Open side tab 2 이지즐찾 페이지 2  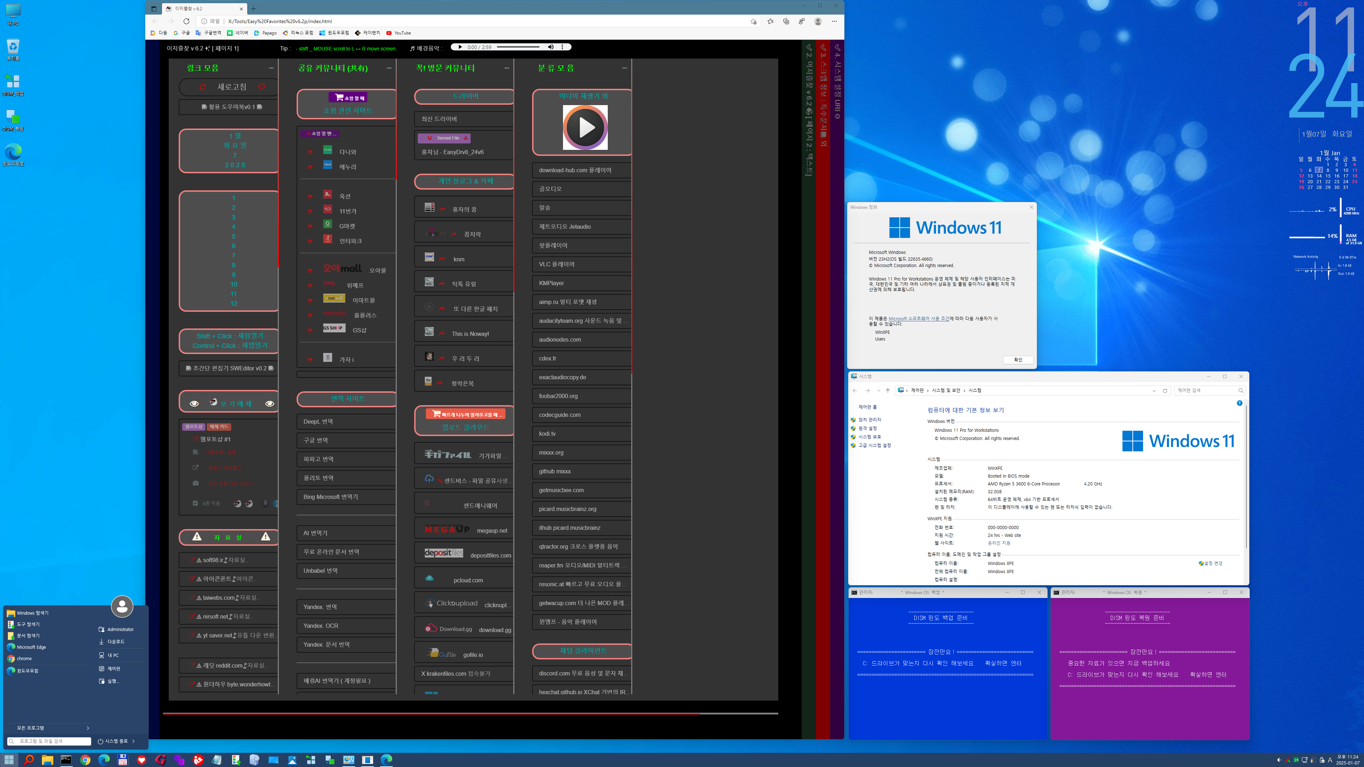pos(808,110)
